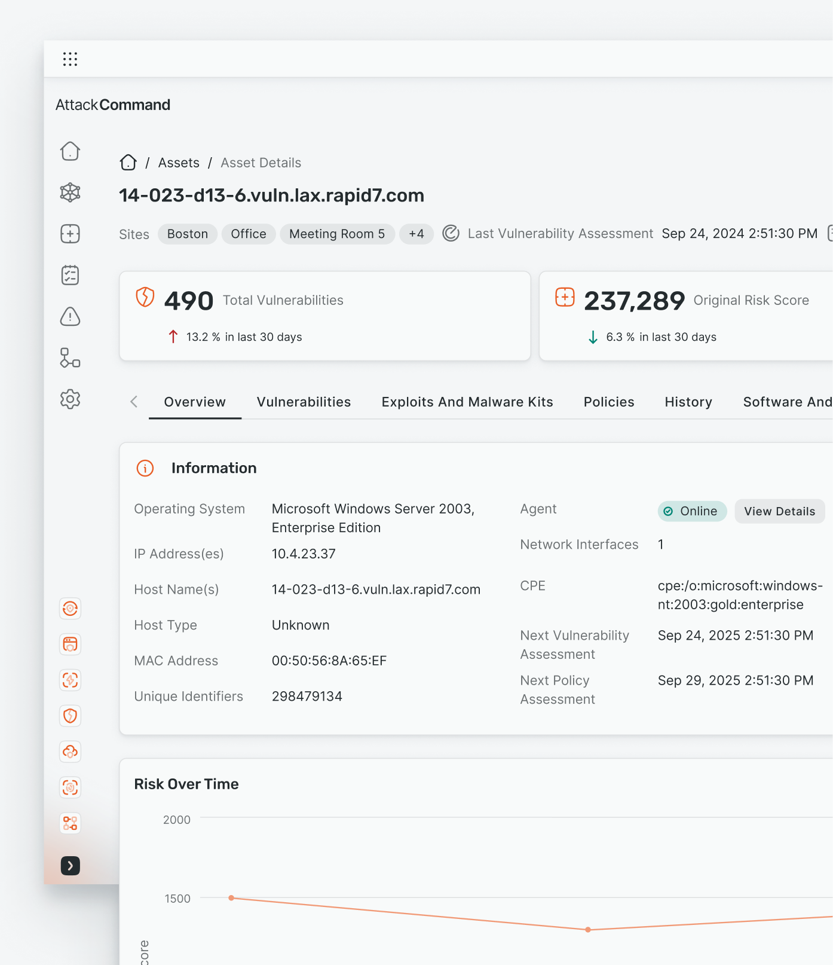Expand the +4 additional sites tag
The width and height of the screenshot is (833, 965).
coord(416,234)
